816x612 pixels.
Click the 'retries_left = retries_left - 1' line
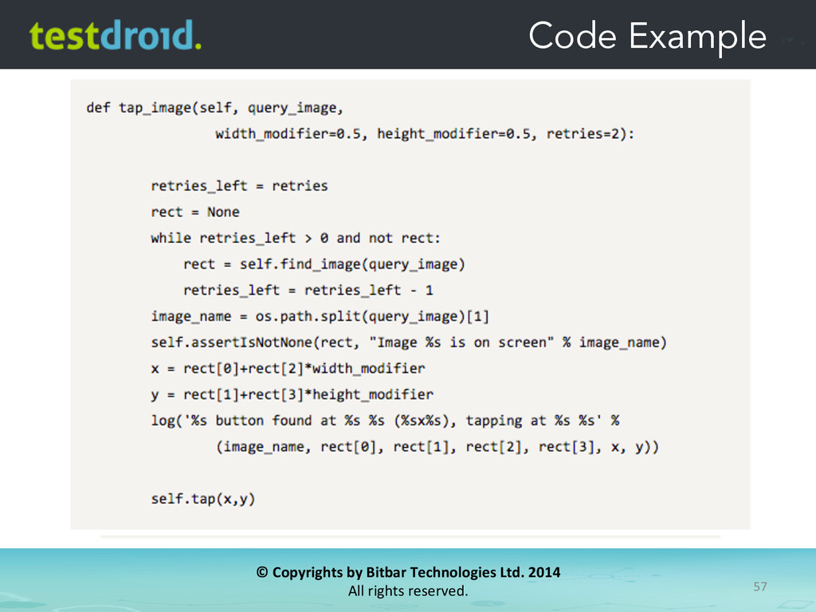tap(308, 290)
